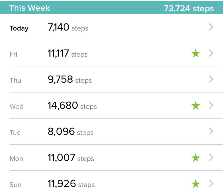Open Today's details via chevron arrow
Viewport: 223px width, 195px height.
coord(211,27)
